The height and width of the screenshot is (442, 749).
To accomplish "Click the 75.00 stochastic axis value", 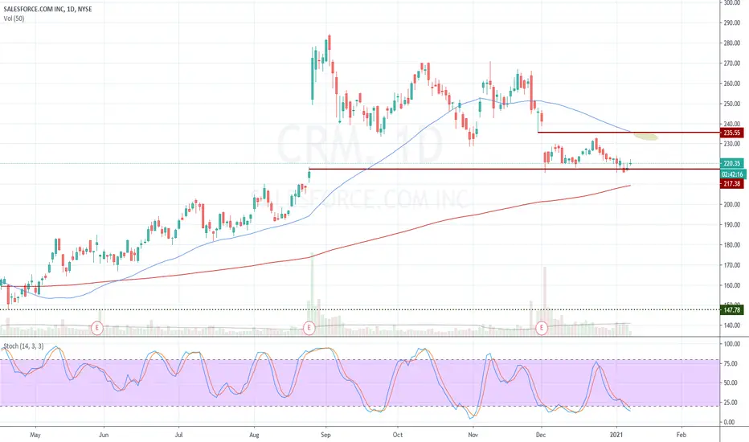I will 732,363.
